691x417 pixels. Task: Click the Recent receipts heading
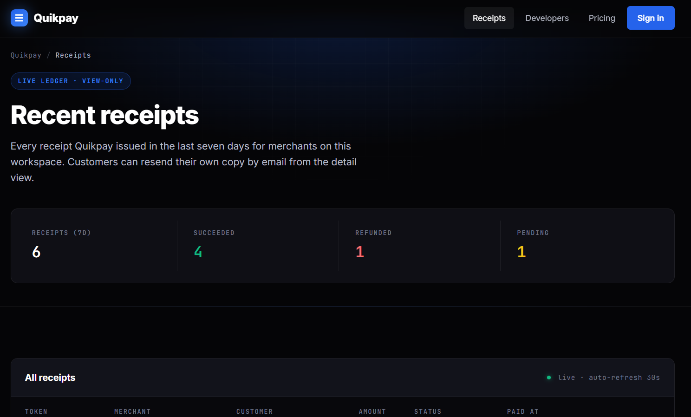(104, 115)
